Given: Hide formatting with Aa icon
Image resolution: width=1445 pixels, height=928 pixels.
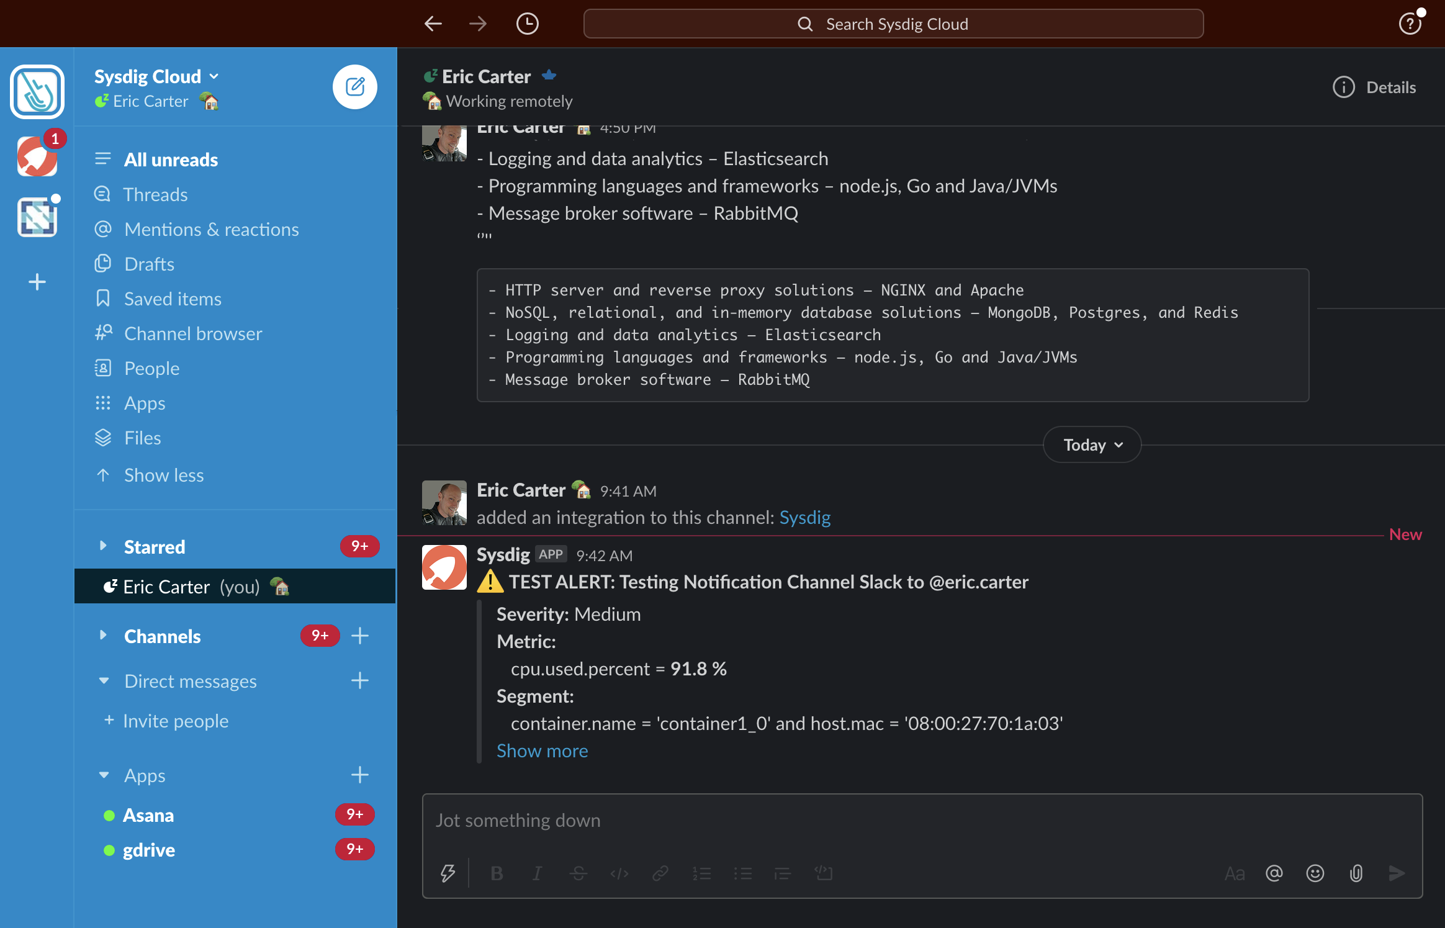Looking at the screenshot, I should click(x=1235, y=873).
